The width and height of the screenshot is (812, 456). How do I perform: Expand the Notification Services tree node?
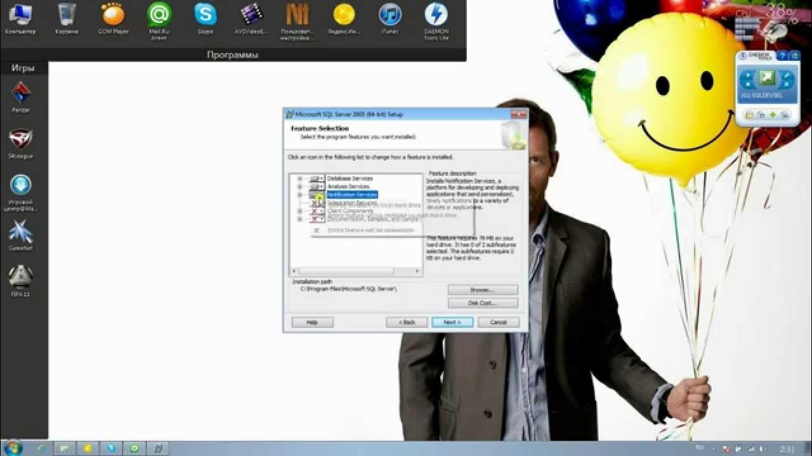(299, 195)
